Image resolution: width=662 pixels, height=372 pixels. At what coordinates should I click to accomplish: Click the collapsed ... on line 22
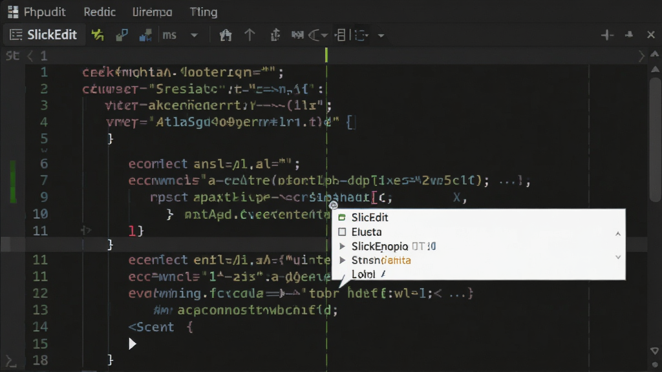click(x=456, y=293)
